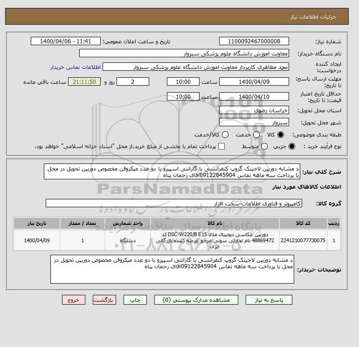Click the delivery province خراسان رضوی field

point(254,110)
